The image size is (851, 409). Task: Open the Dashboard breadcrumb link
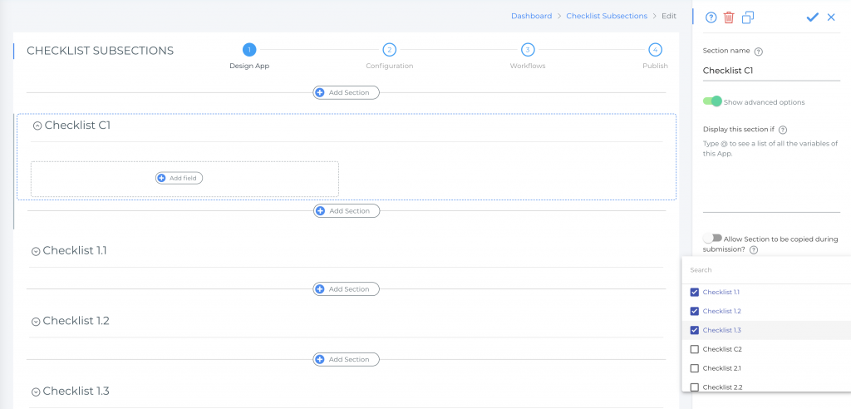click(x=531, y=16)
